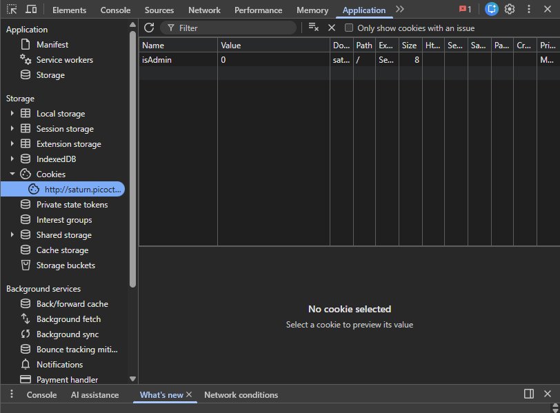Open DevTools settings gear

510,9
